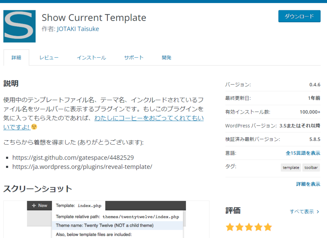Click the "template" tag
This screenshot has width=327, height=238.
pos(291,168)
